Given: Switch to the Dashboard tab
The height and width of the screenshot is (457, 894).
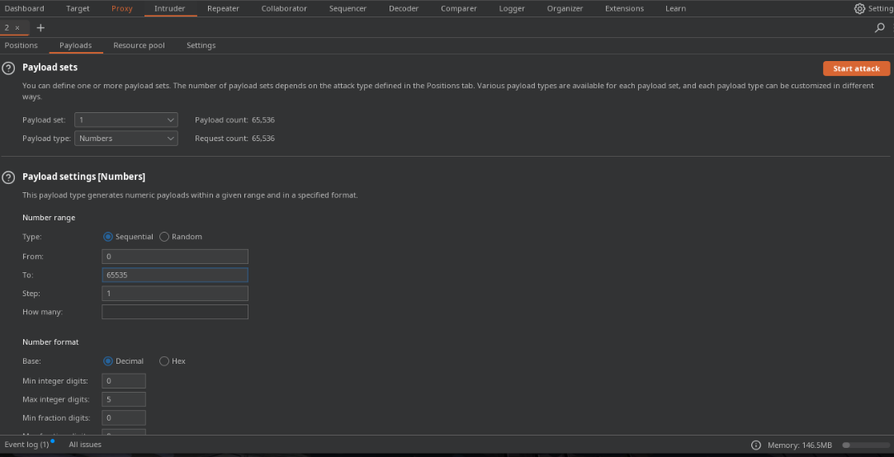Looking at the screenshot, I should coord(24,8).
